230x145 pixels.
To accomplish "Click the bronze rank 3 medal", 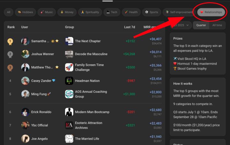I will point(10,68).
